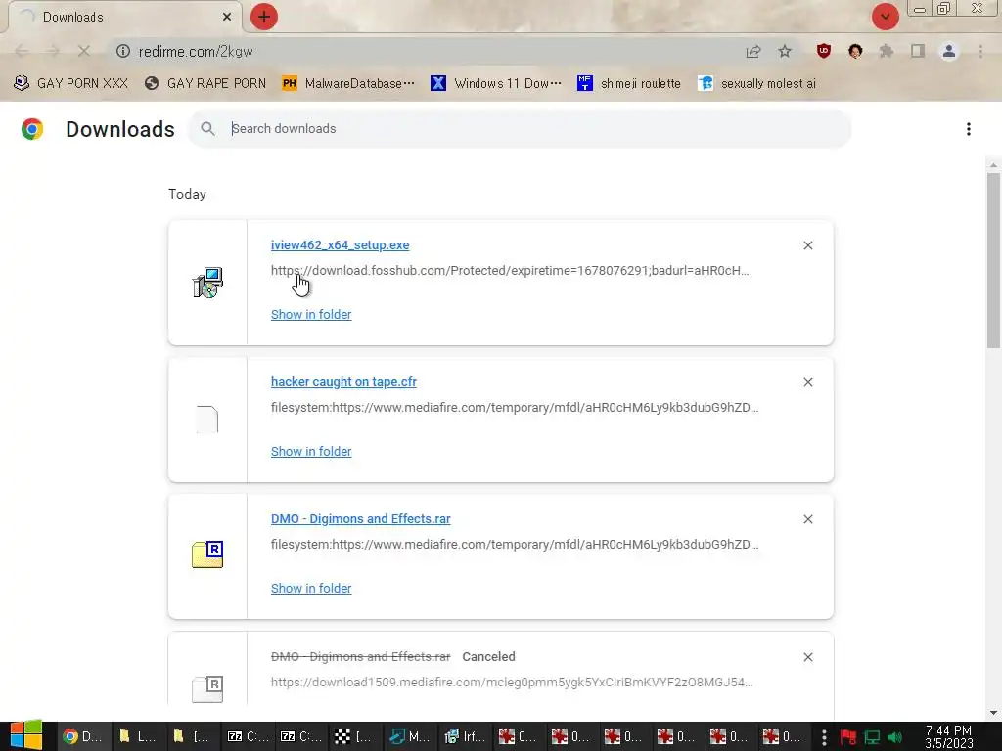
Task: Click the Today date heading
Action: point(187,195)
